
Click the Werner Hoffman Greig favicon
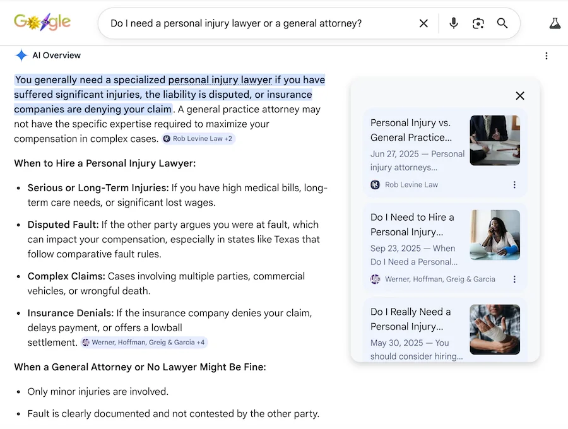(x=376, y=279)
